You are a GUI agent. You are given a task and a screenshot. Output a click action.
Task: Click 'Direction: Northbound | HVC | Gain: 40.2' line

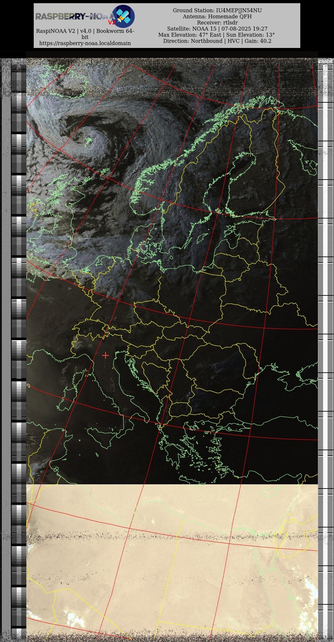(217, 41)
